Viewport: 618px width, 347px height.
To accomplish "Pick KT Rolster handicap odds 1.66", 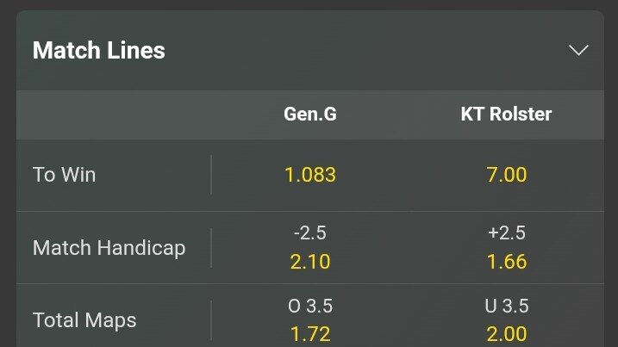I will [506, 261].
